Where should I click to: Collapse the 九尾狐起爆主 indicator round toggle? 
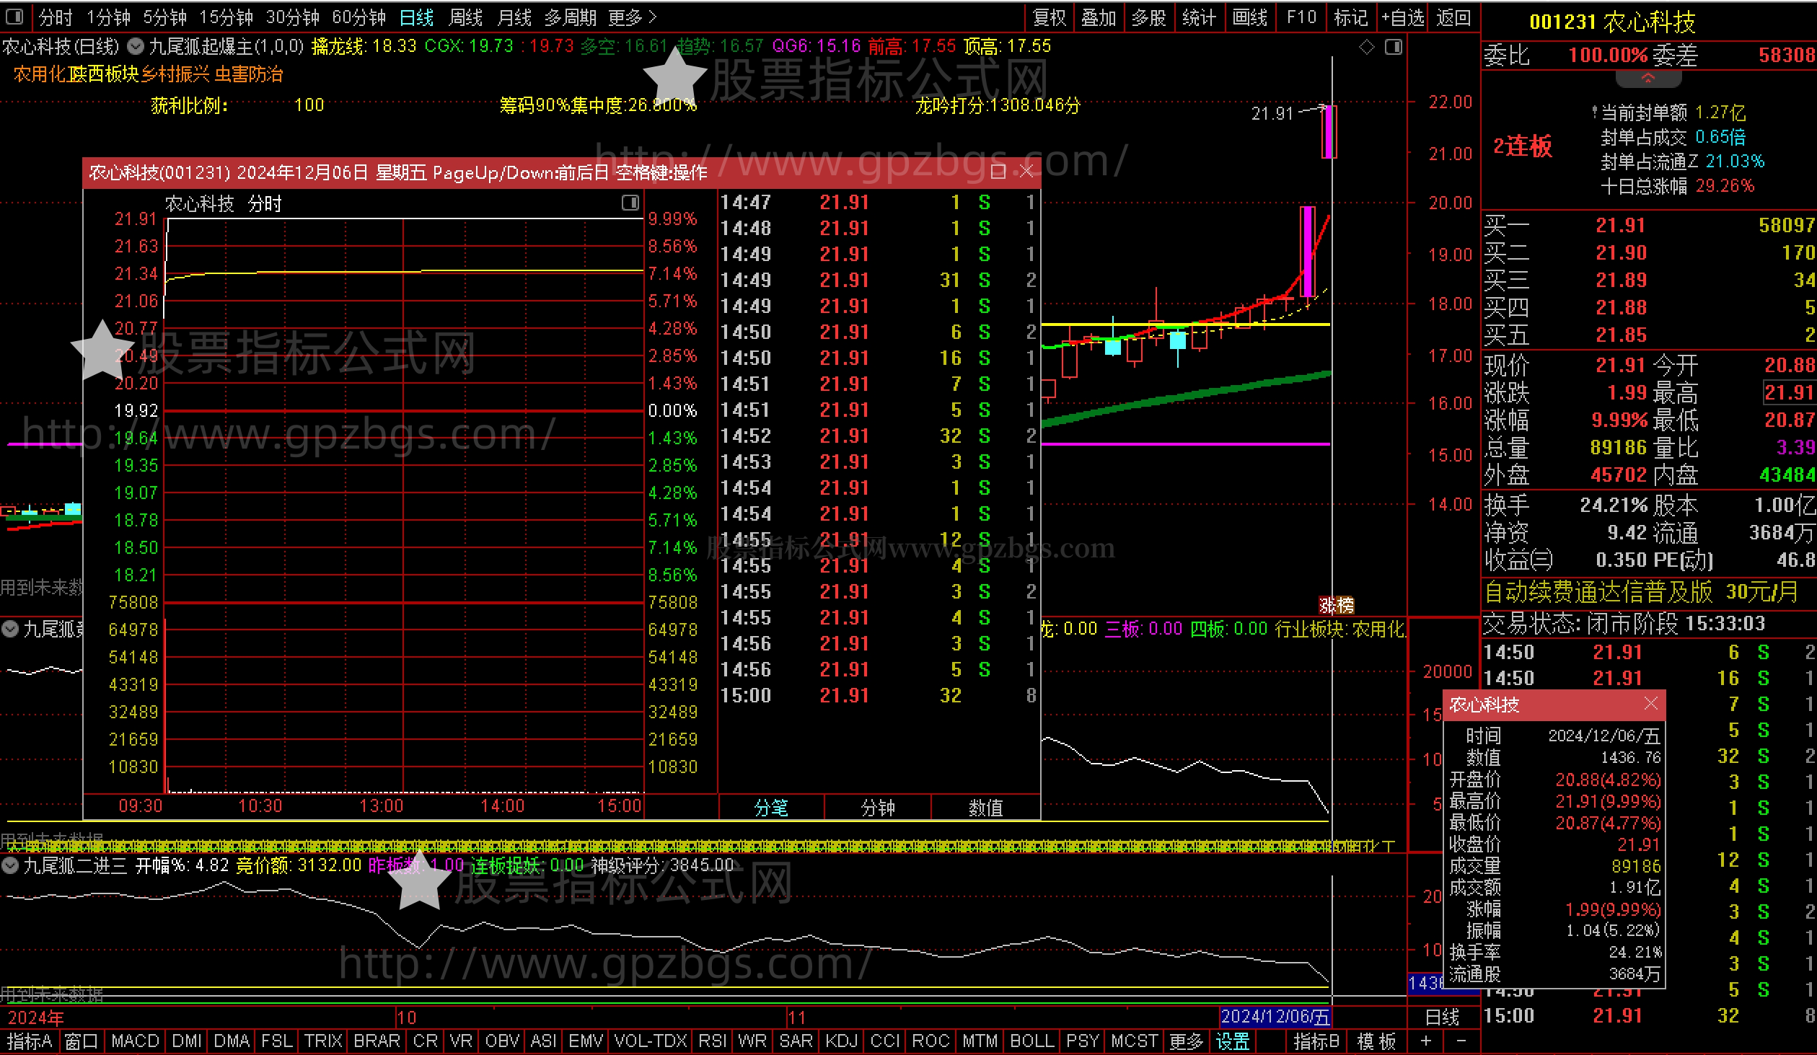coord(136,47)
